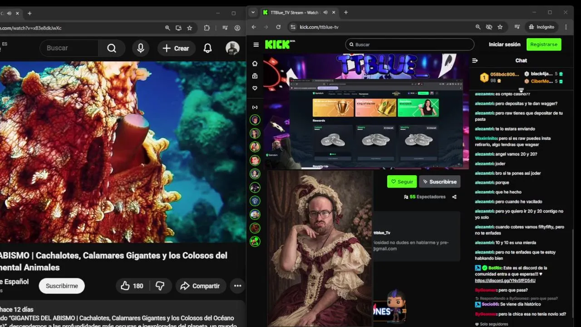This screenshot has width=581, height=327.
Task: Open media control icon in left browser
Action: [225, 28]
